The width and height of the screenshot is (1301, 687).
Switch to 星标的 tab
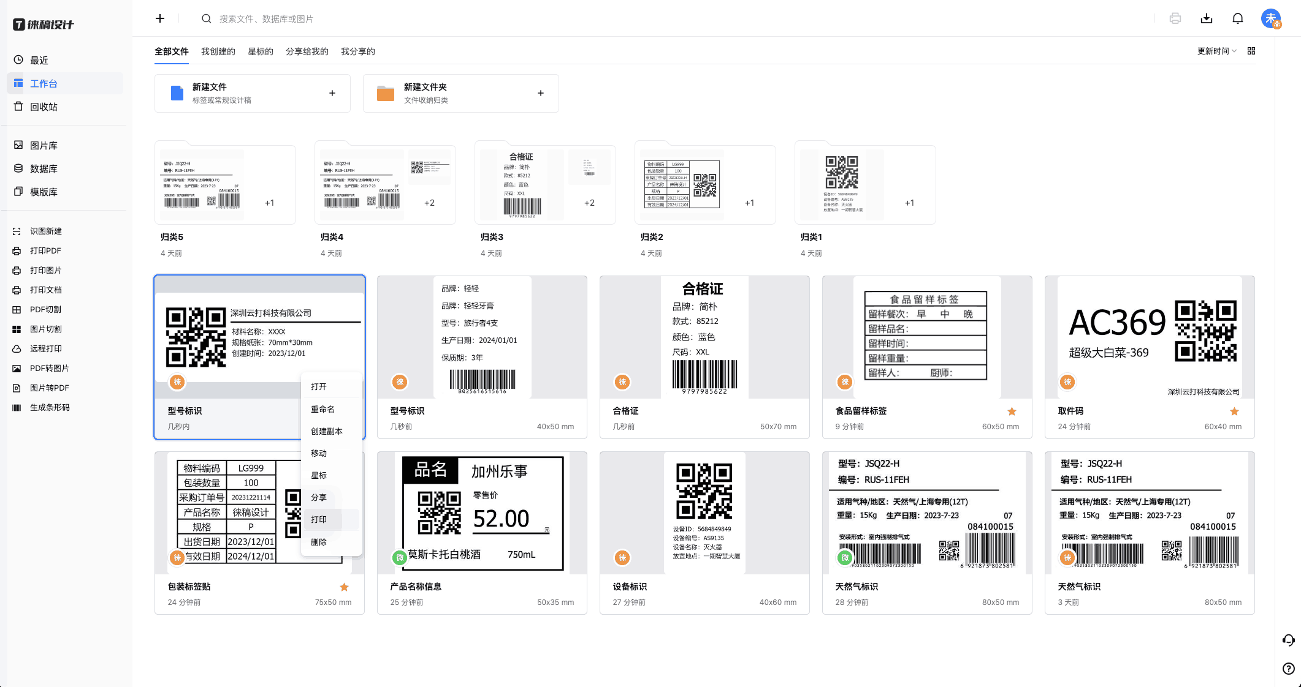(261, 51)
